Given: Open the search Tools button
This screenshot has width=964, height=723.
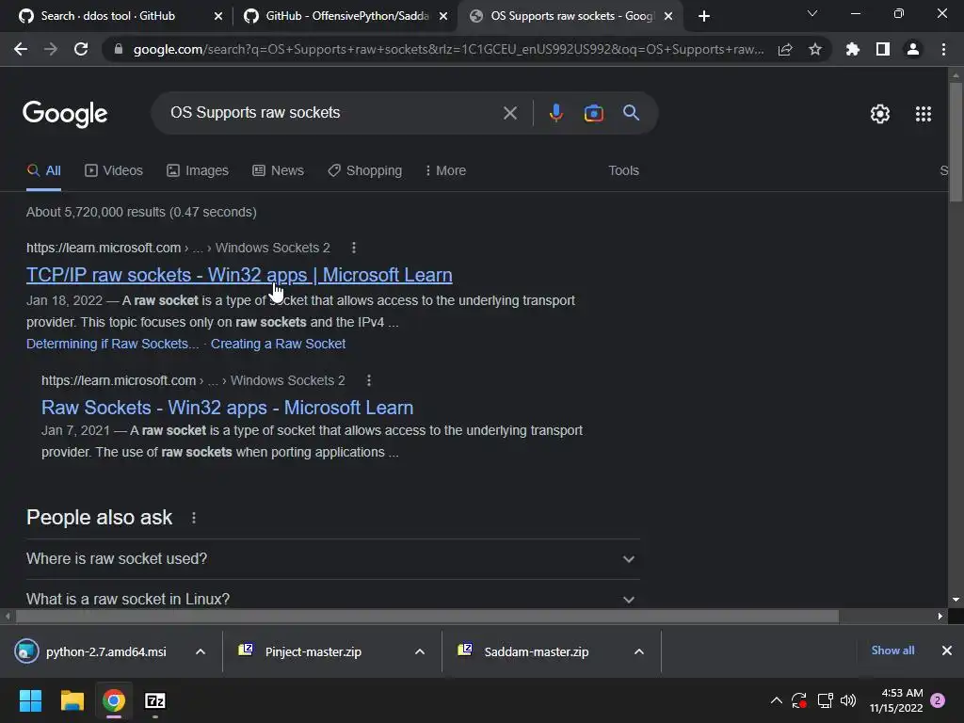Looking at the screenshot, I should 623,171.
